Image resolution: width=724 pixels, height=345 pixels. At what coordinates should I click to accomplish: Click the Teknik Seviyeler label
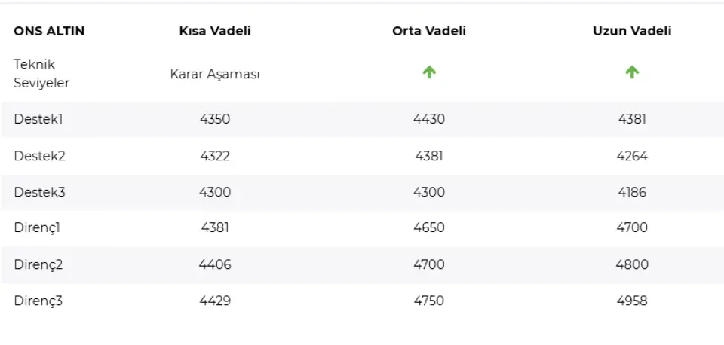(41, 74)
